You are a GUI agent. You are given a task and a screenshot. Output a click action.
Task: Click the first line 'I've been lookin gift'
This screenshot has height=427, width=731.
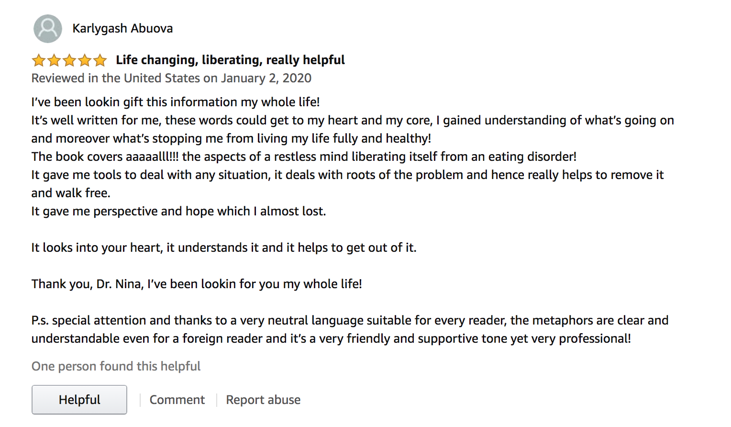click(x=176, y=102)
